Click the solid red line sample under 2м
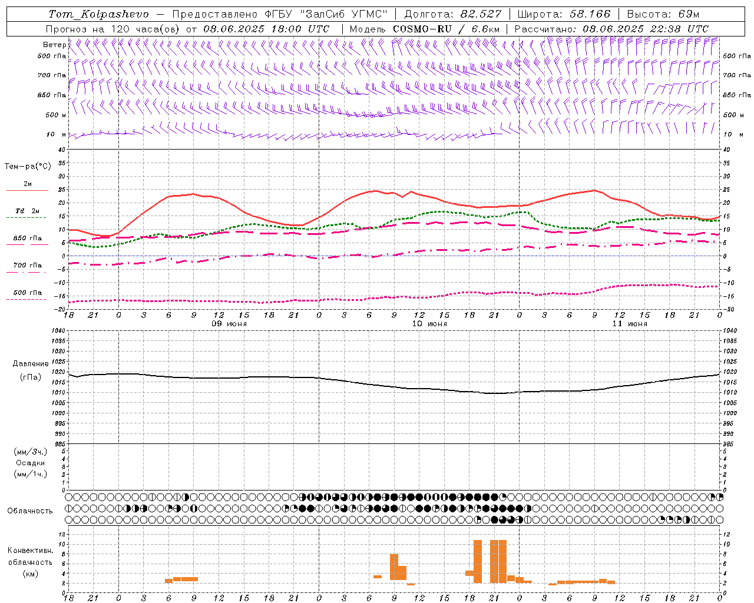This screenshot has height=603, width=754. [27, 191]
